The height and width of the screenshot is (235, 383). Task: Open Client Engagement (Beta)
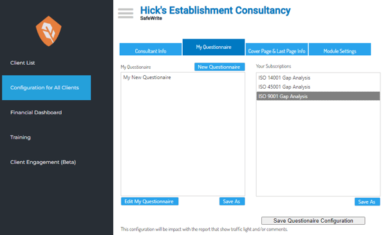(x=43, y=162)
